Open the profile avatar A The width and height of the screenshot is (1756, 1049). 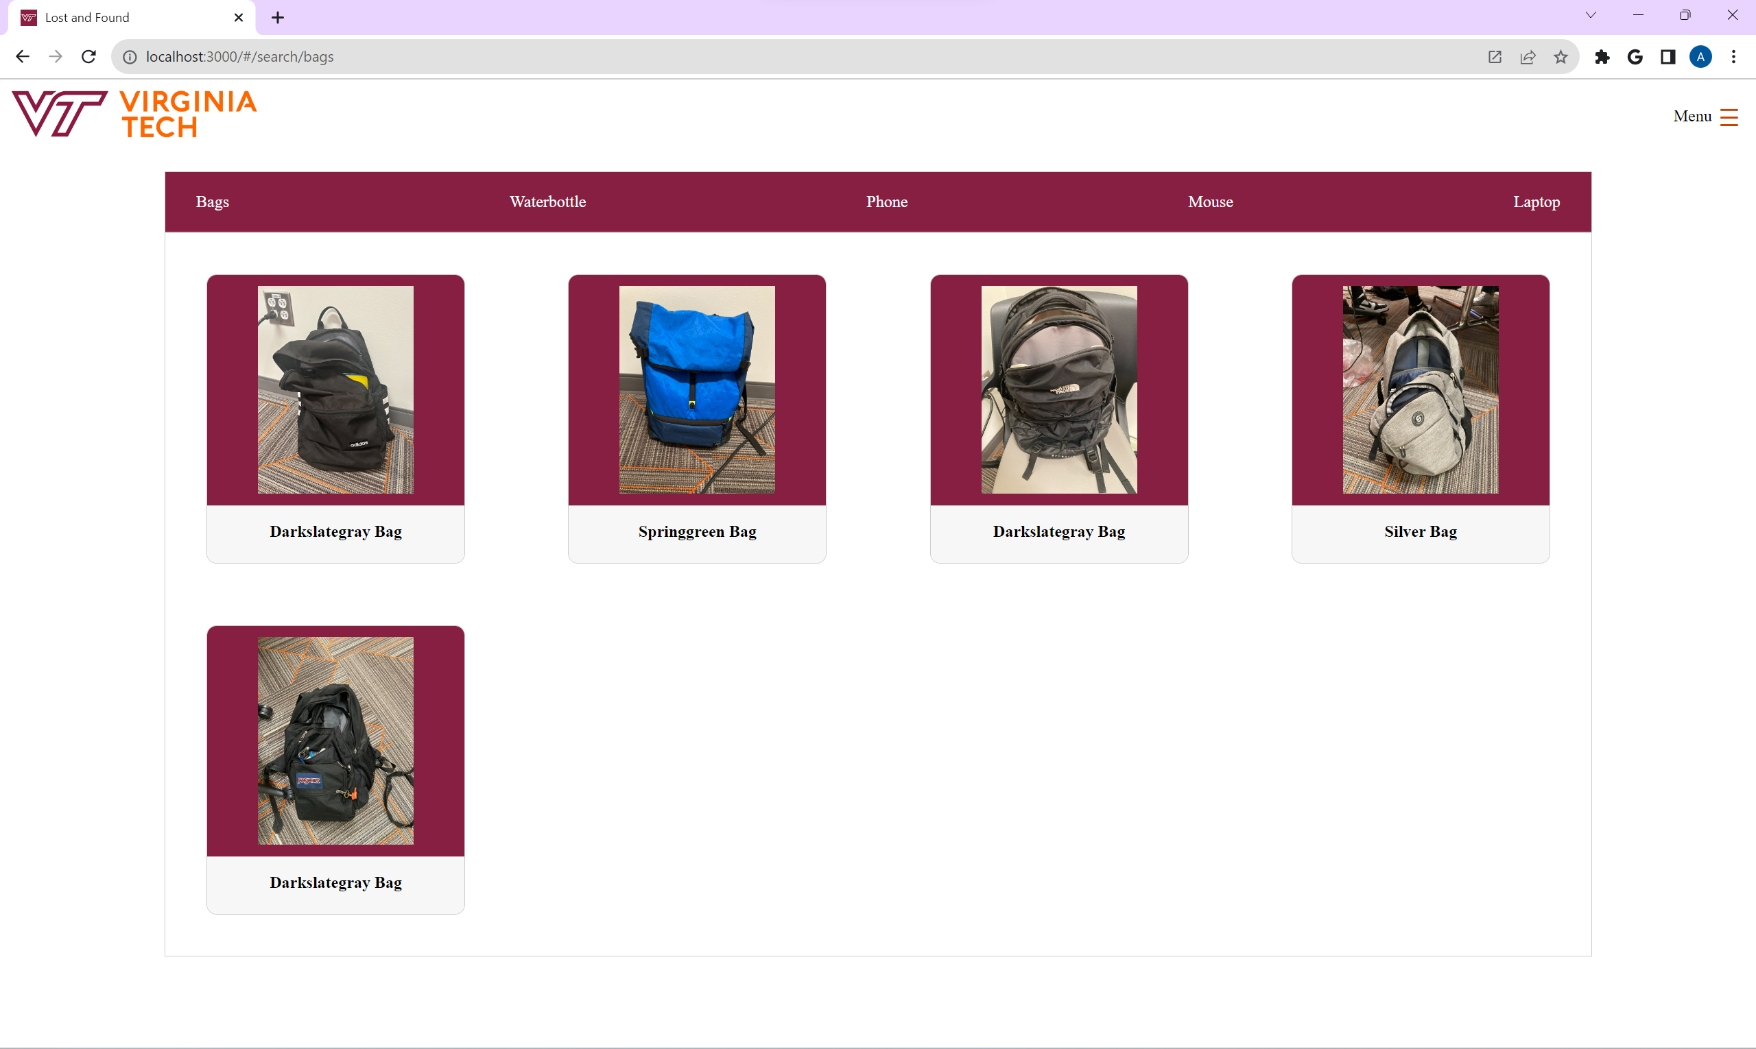[1700, 58]
